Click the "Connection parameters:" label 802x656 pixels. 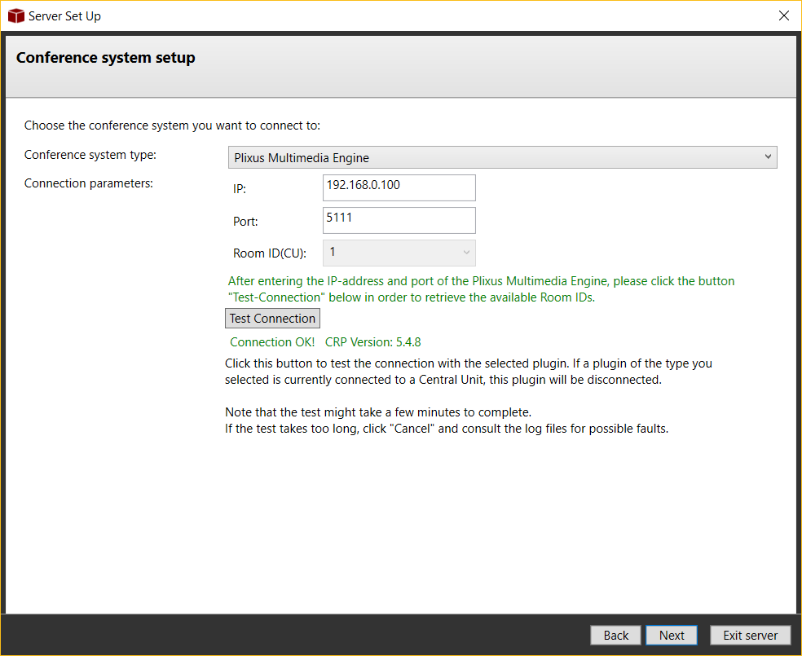89,183
